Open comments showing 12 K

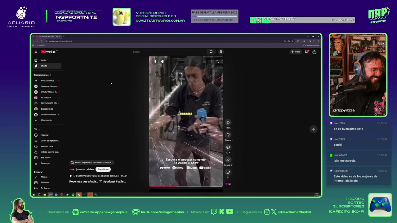click(228, 147)
